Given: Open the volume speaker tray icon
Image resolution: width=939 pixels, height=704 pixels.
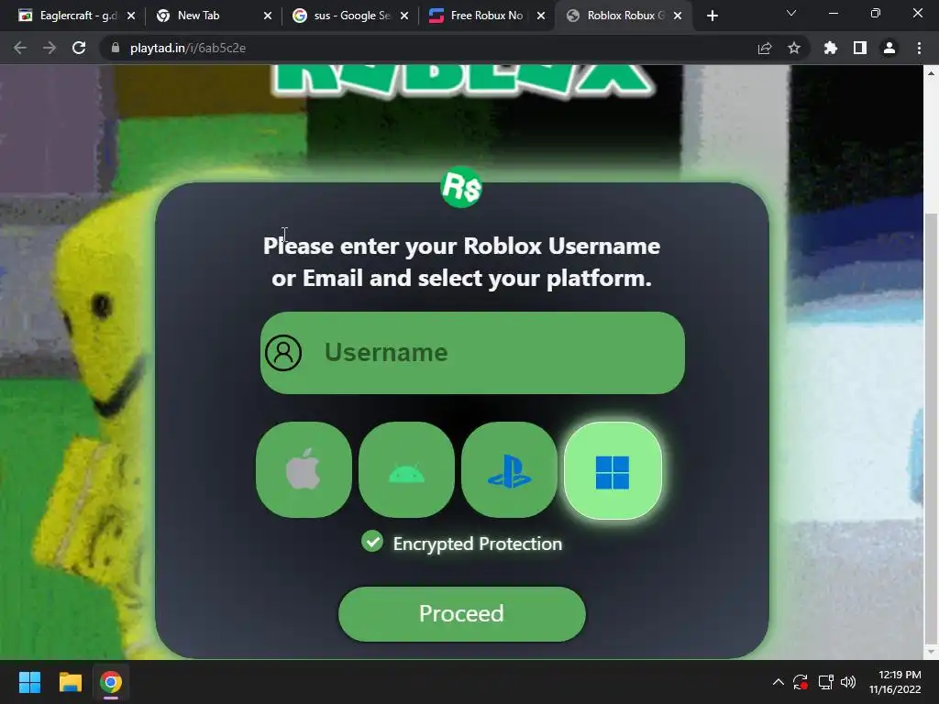Looking at the screenshot, I should coord(848,682).
